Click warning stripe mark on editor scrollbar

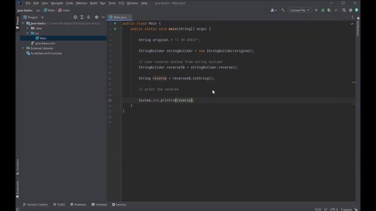pyautogui.click(x=354, y=82)
